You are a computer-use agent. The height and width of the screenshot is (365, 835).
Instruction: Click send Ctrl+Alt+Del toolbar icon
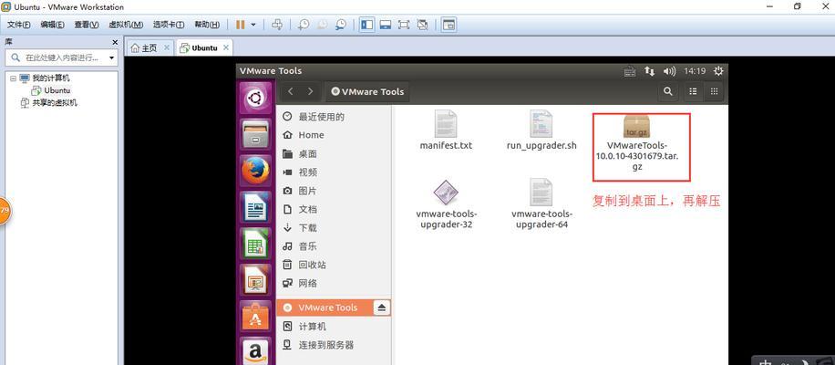coord(277,25)
